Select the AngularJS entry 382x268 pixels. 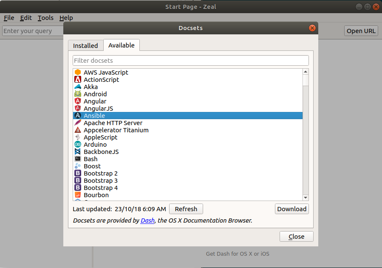click(187, 109)
